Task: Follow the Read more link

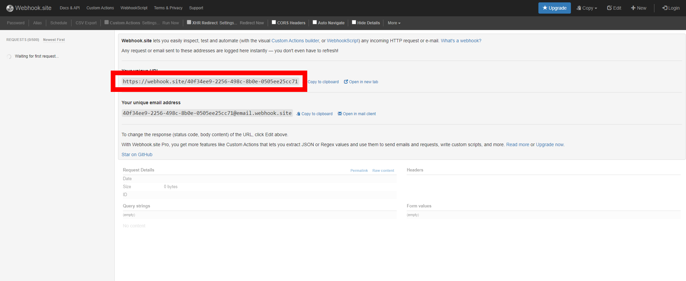Action: (518, 144)
